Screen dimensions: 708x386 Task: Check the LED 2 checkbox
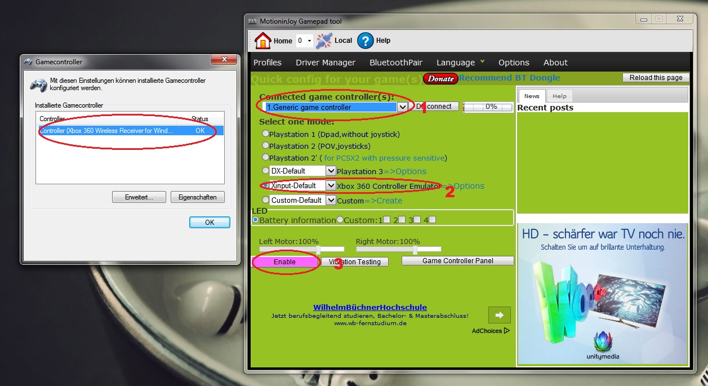[402, 220]
